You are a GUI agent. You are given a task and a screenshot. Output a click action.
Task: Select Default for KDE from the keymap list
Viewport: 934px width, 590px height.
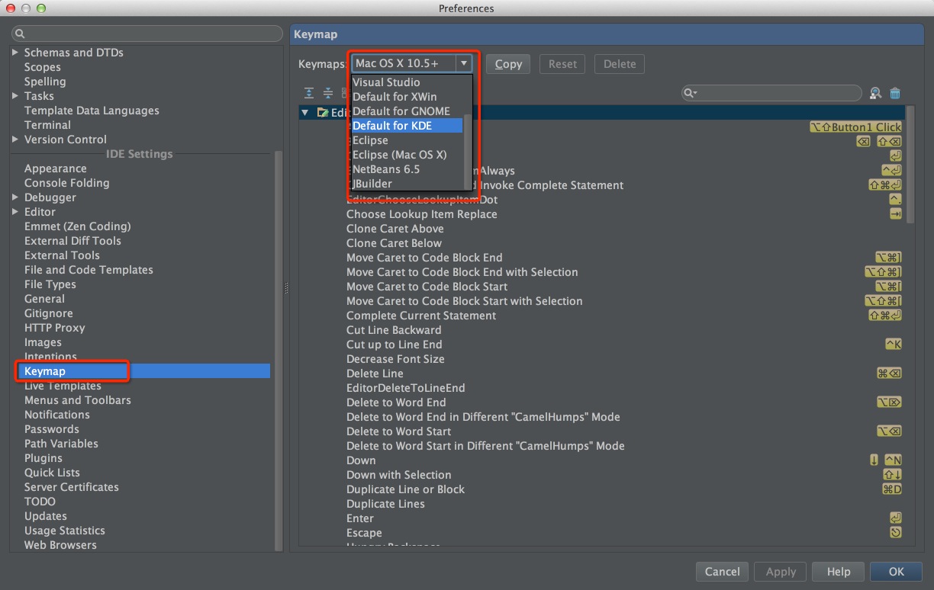click(405, 125)
